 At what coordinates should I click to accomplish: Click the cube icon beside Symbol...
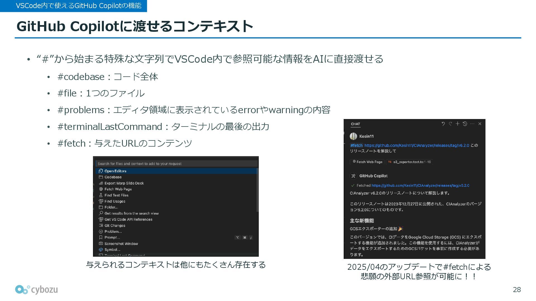101,250
